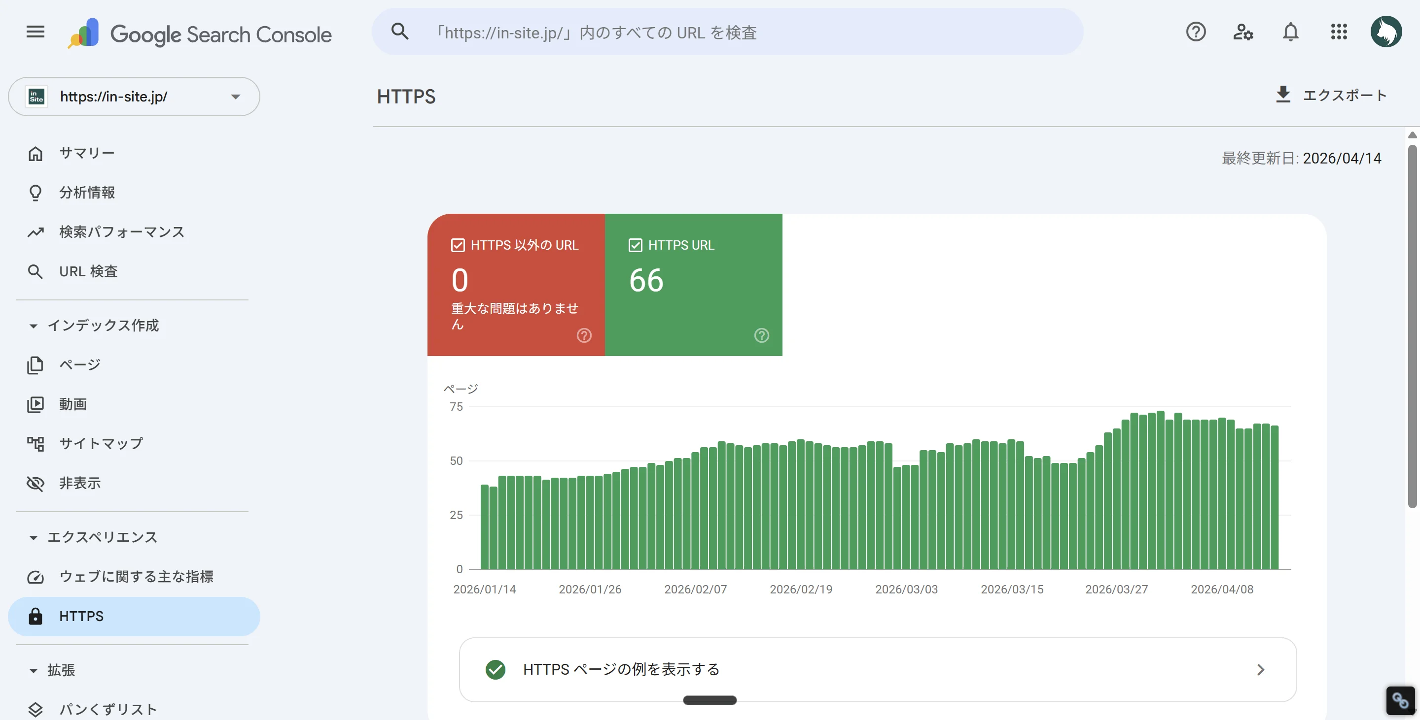Select the URL 検査 magnifier icon
This screenshot has width=1420, height=720.
pyautogui.click(x=35, y=271)
